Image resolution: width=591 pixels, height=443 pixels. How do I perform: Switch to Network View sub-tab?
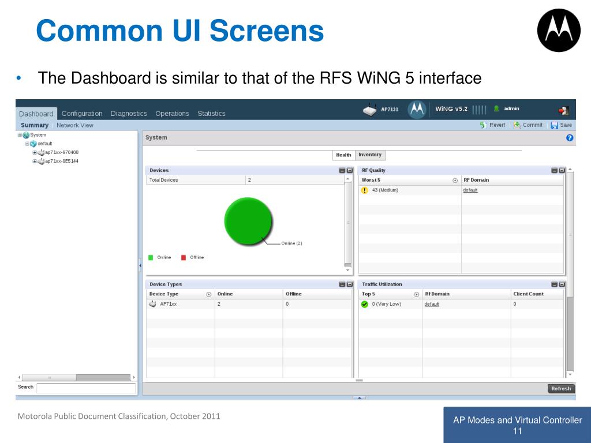(x=74, y=125)
